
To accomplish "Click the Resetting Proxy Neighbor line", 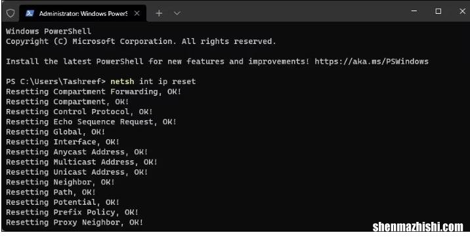I will pos(75,223).
